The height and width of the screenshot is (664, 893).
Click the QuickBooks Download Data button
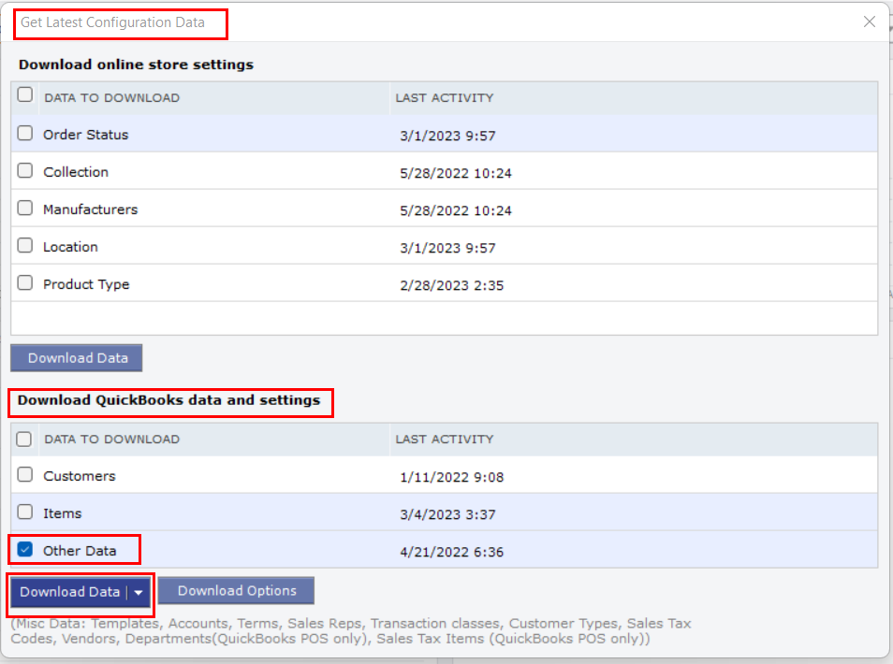click(x=69, y=592)
